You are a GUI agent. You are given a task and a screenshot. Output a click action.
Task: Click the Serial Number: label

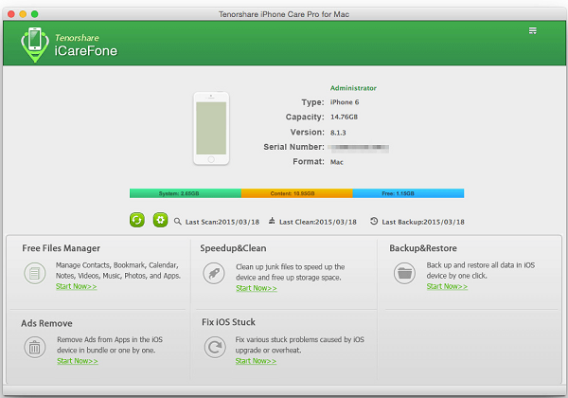point(293,147)
